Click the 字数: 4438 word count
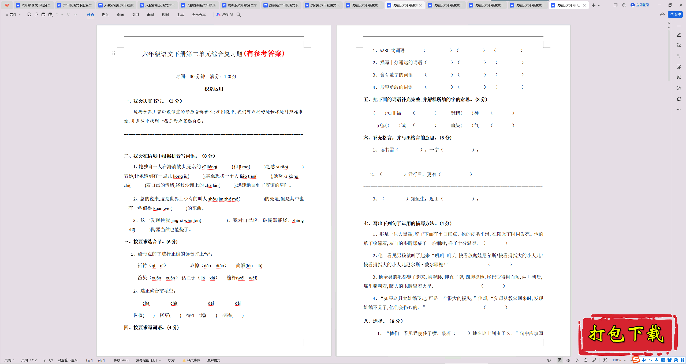The height and width of the screenshot is (364, 686). coord(121,360)
